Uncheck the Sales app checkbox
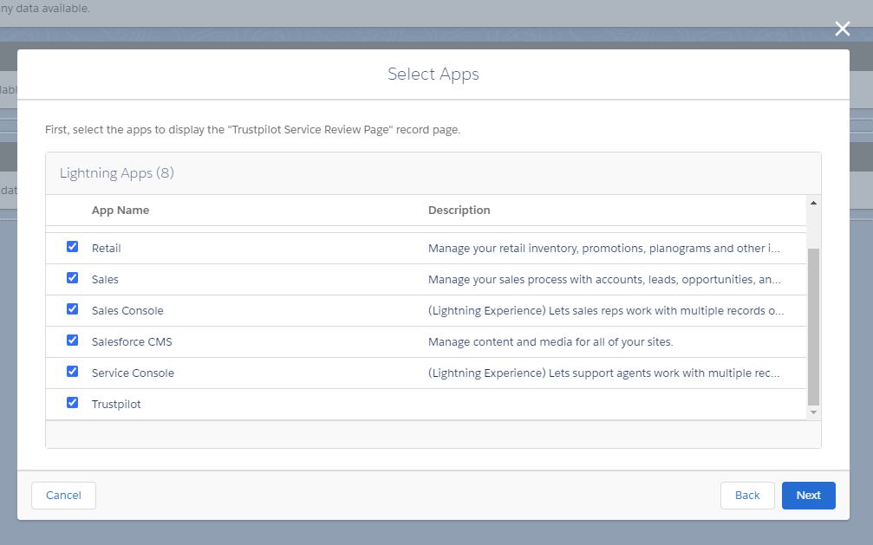 (x=72, y=277)
